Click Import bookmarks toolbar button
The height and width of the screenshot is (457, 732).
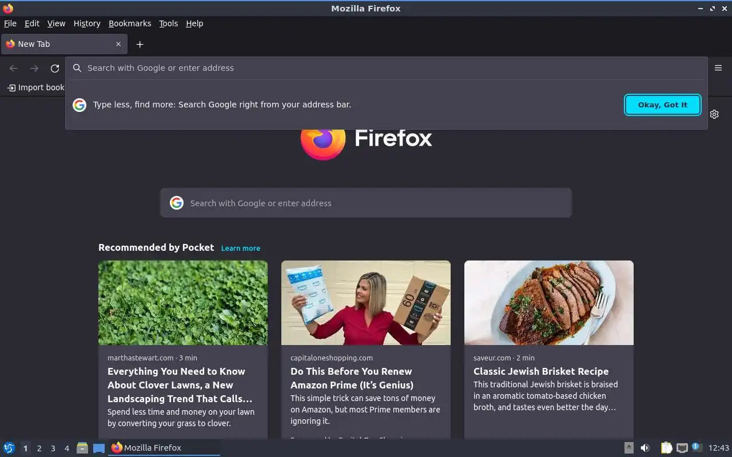(x=35, y=87)
